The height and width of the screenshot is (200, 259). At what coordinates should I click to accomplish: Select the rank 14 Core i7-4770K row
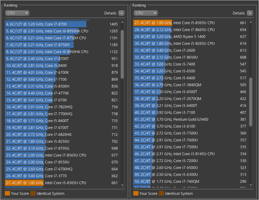coord(61,93)
